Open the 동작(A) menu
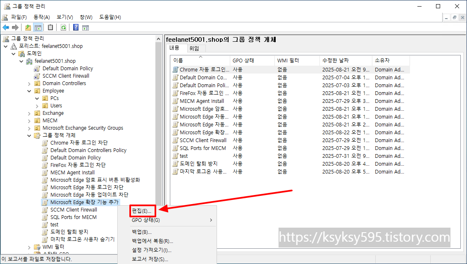Image resolution: width=467 pixels, height=264 pixels. tap(42, 17)
